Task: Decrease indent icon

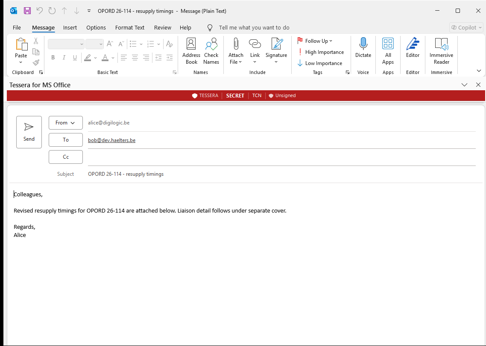Action: click(158, 57)
